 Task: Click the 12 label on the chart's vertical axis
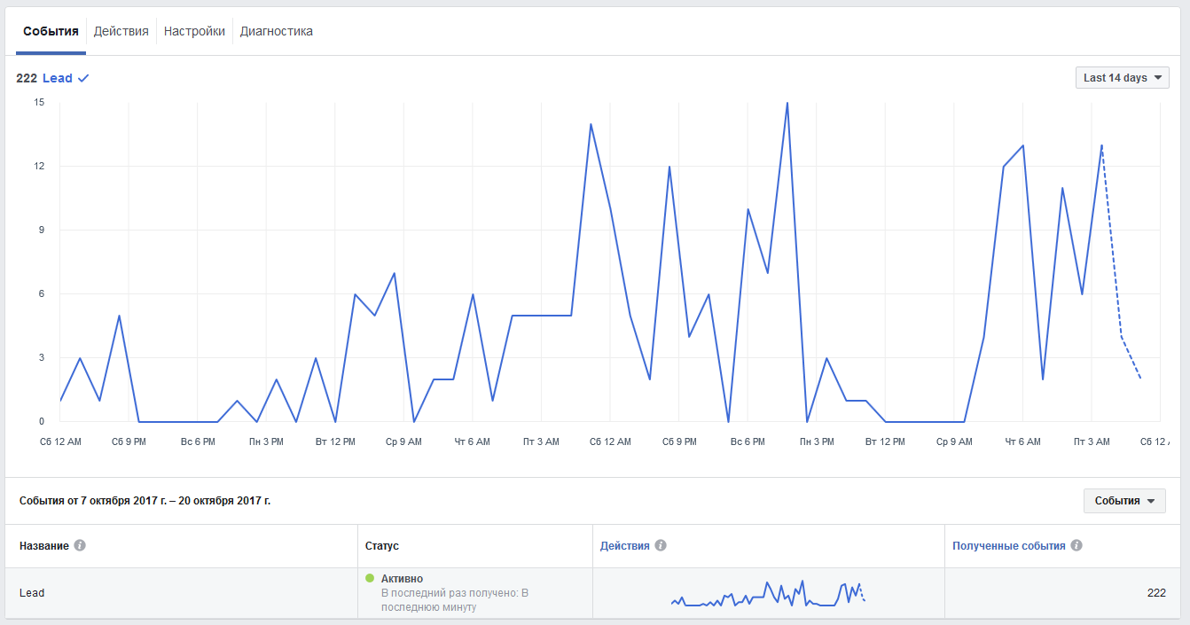(x=39, y=167)
